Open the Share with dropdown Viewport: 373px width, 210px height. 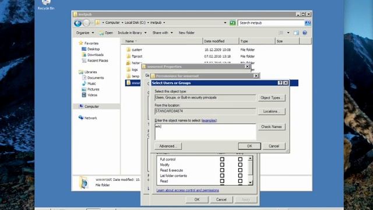click(163, 33)
